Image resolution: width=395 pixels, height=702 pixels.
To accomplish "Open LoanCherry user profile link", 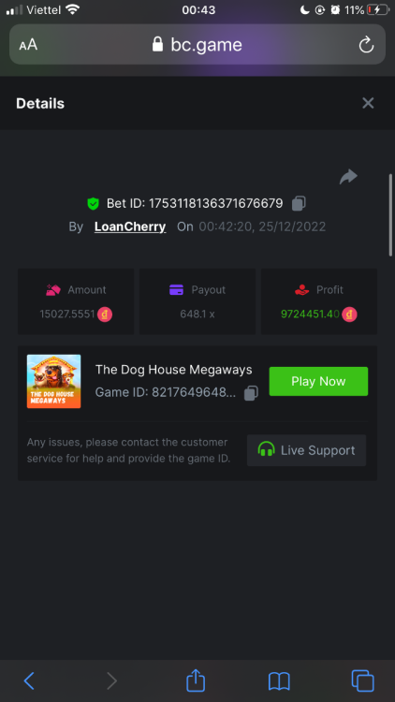I will (x=130, y=227).
